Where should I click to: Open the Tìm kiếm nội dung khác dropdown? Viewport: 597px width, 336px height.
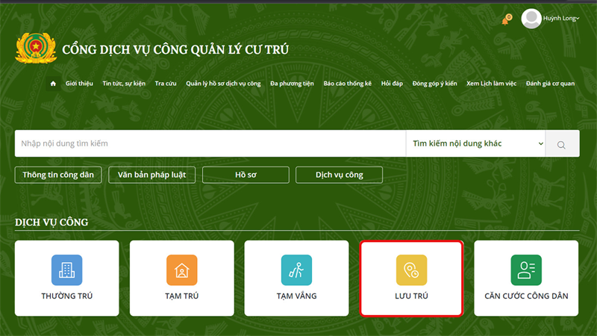point(475,143)
